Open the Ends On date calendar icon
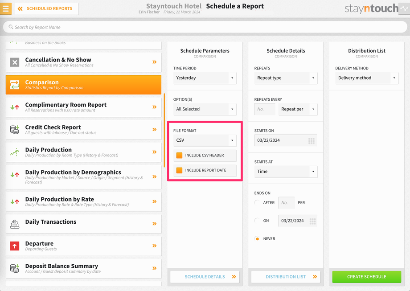The image size is (410, 291). tap(312, 221)
